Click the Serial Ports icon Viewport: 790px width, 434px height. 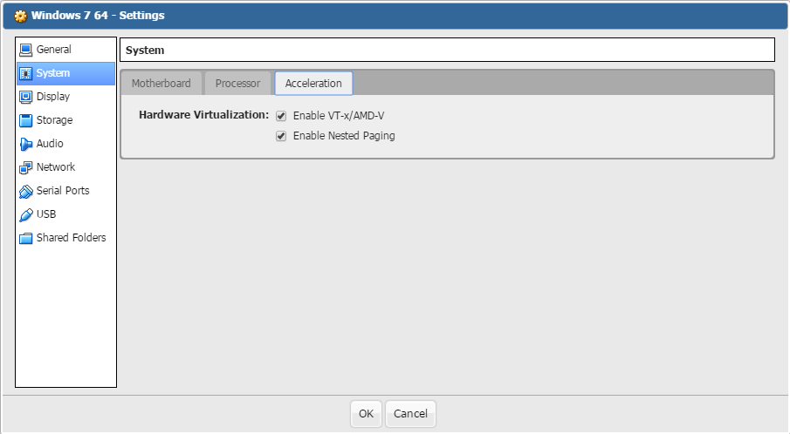coord(26,191)
